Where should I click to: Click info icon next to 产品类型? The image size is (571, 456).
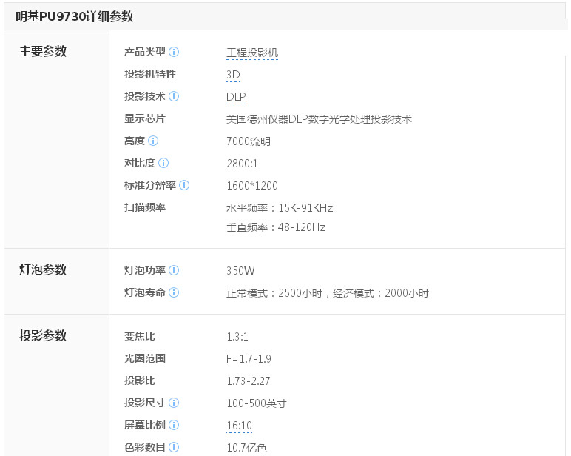click(x=174, y=52)
